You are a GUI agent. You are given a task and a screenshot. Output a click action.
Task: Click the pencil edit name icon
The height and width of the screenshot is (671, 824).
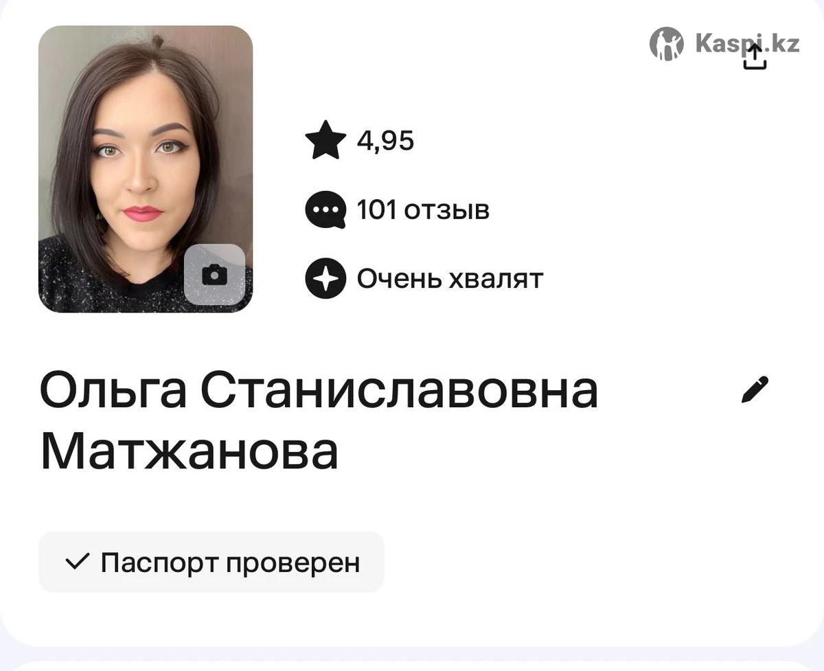point(755,389)
